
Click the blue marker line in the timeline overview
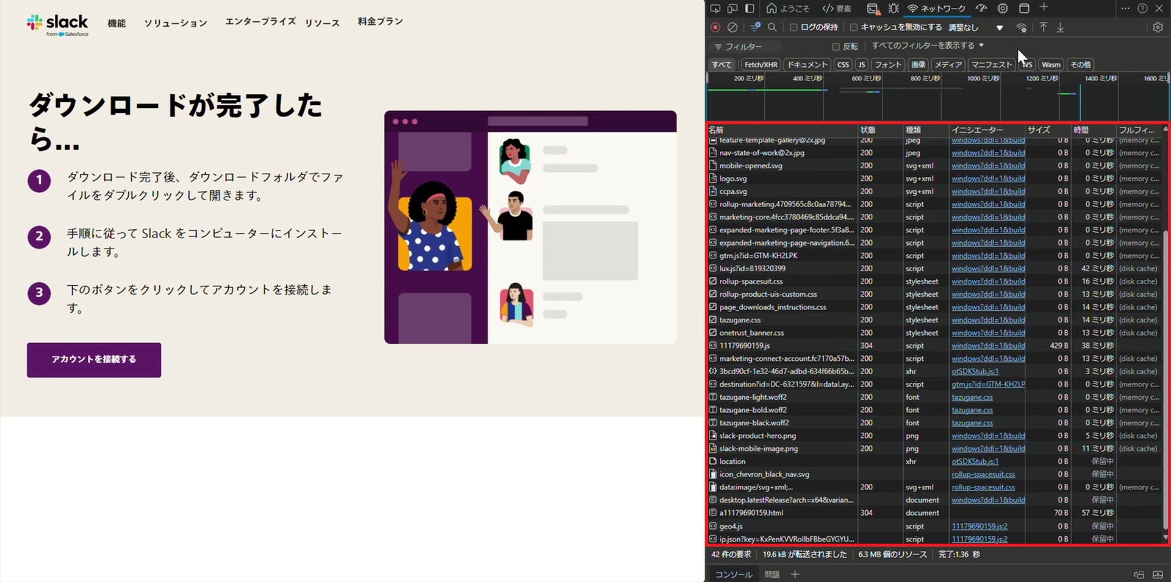[1080, 102]
